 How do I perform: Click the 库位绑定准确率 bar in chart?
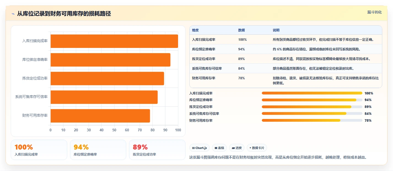(110, 60)
